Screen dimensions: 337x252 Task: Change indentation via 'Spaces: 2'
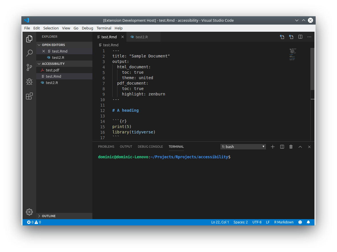[241, 222]
